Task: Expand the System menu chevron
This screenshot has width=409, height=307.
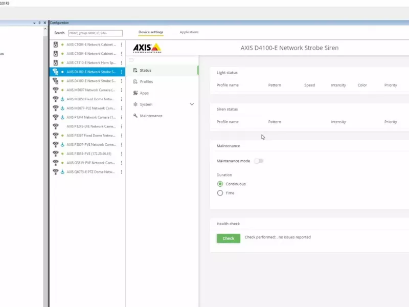Action: tap(192, 104)
